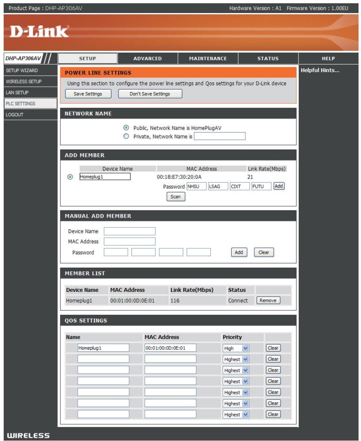Click Clear on the fourth QoS row
Screen dimensions: 361x441
(x=273, y=381)
